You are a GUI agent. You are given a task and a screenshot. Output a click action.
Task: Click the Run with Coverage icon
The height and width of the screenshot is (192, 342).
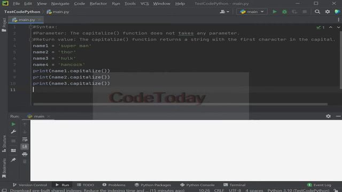click(294, 12)
